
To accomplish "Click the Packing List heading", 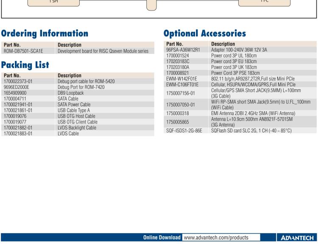I will [x=28, y=65].
